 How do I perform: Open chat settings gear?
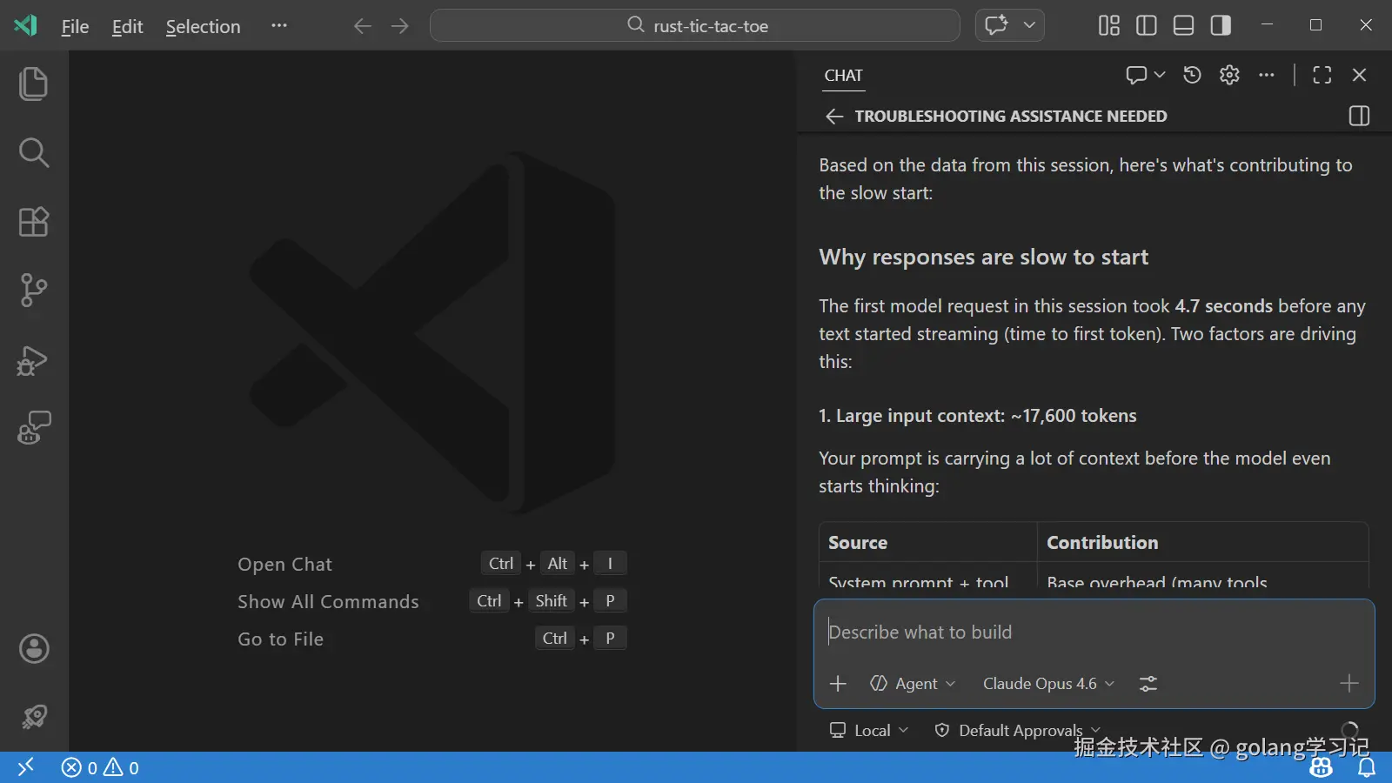point(1229,75)
